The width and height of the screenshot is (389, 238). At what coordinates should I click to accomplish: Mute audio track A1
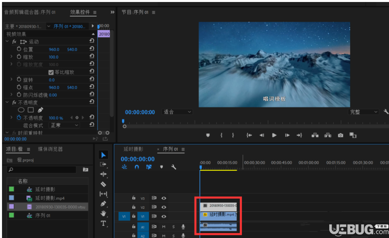[164, 227]
